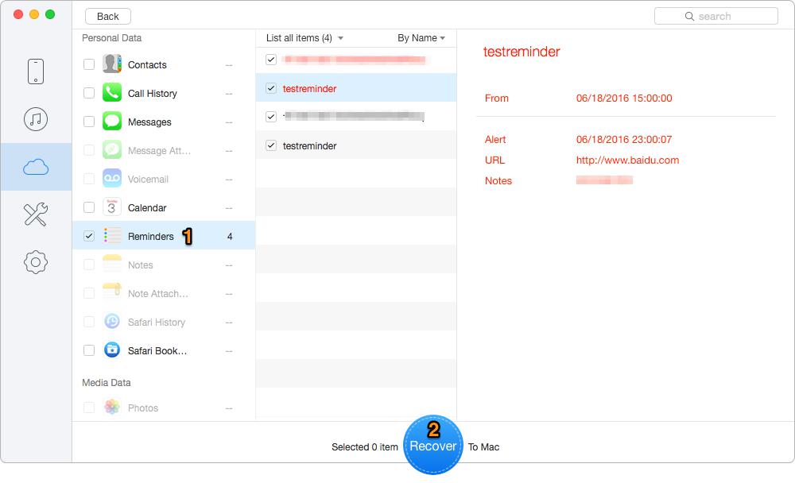Click the Safari History clock icon

pos(112,321)
